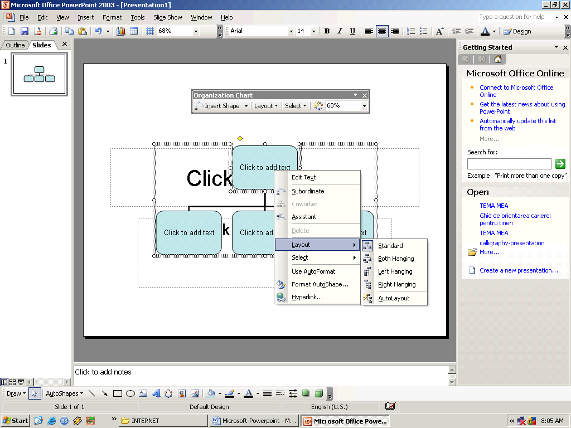571x428 pixels.
Task: Print the presentation with the printer icon
Action: coord(53,31)
